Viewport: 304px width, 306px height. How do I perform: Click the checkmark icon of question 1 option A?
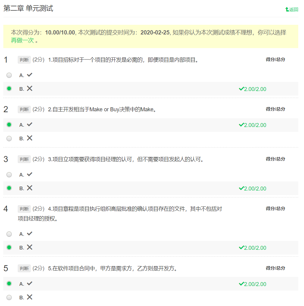(29, 75)
